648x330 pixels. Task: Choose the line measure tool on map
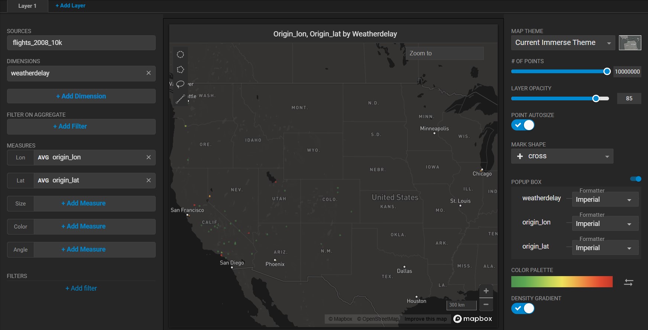(x=180, y=99)
